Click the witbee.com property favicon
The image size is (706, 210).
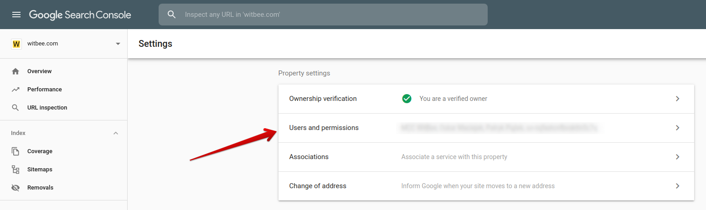16,44
